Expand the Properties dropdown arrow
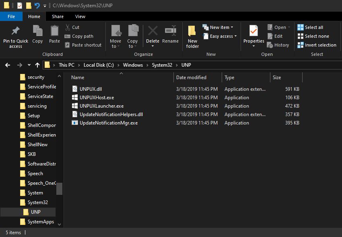342x237 pixels. [x=253, y=46]
